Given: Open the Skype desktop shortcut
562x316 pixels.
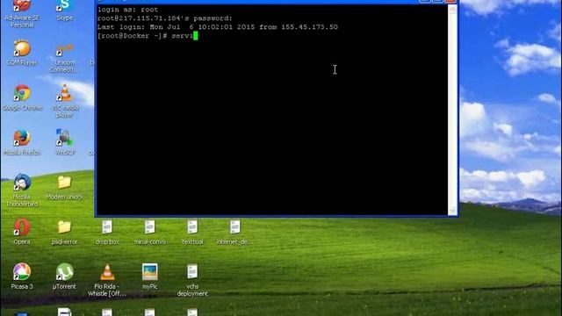Looking at the screenshot, I should pyautogui.click(x=64, y=11).
